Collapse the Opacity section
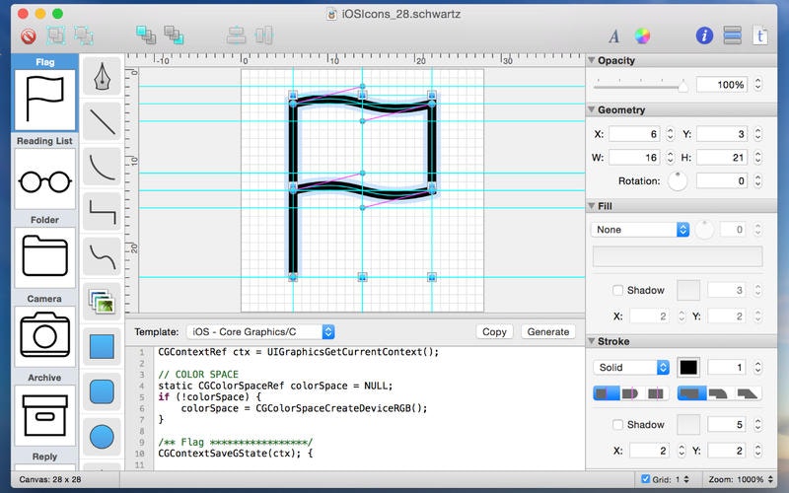The image size is (789, 493). click(592, 60)
